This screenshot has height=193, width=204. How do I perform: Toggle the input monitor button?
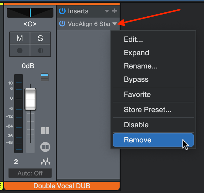tap(40, 50)
